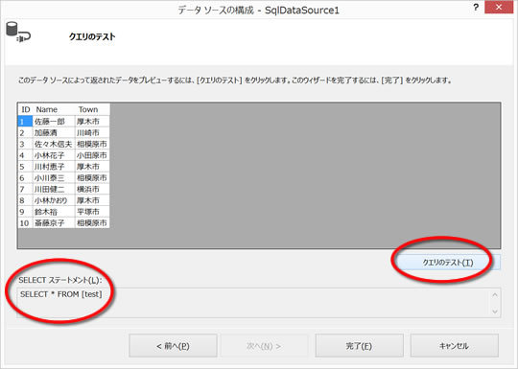Click the クエリのテスト(T) button
The image size is (518, 369).
tap(448, 263)
